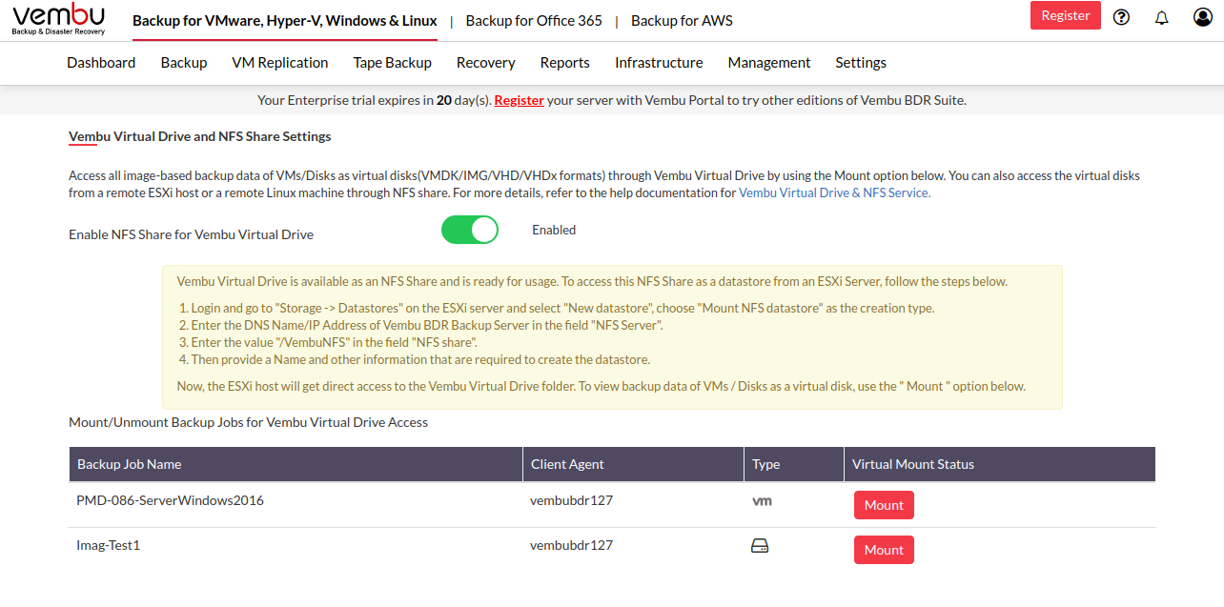Open the notifications bell icon
The image size is (1224, 607).
coord(1161,17)
